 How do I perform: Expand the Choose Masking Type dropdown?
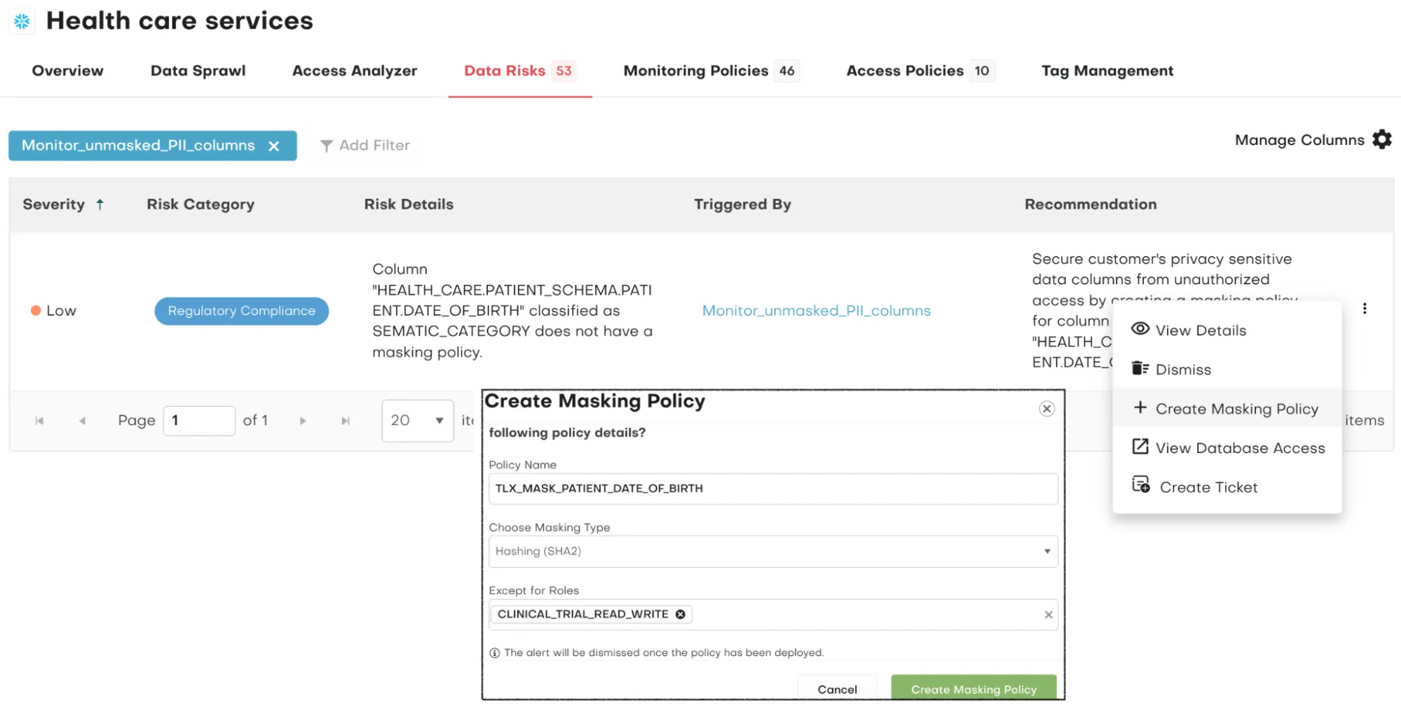(773, 552)
